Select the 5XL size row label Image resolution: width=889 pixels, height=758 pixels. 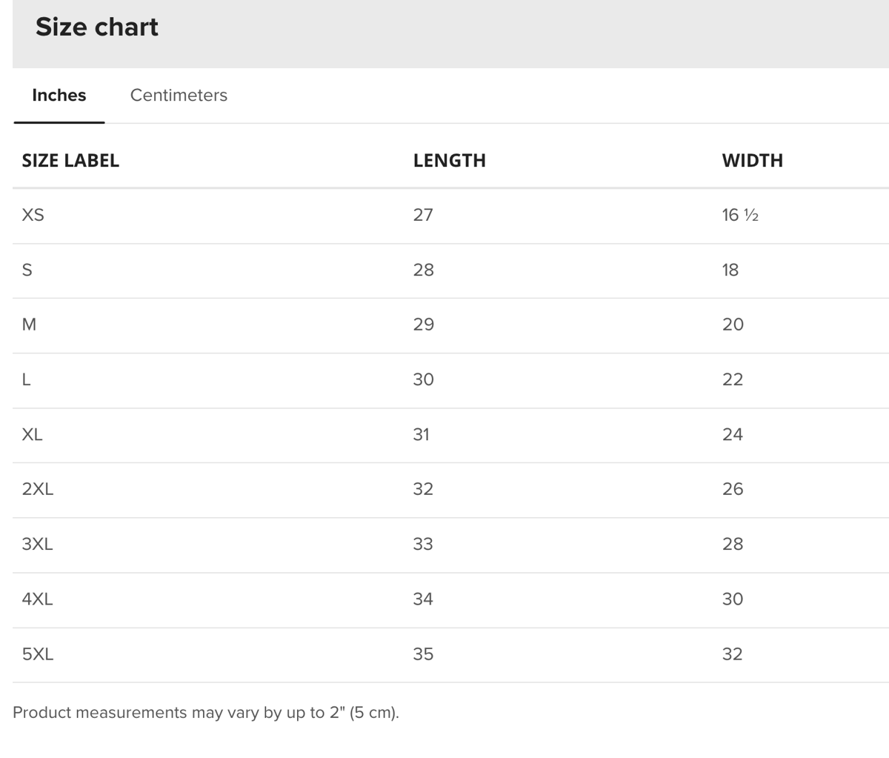[38, 654]
